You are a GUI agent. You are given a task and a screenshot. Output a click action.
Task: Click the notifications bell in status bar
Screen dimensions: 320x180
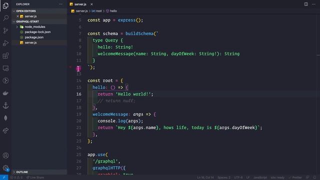314,177
